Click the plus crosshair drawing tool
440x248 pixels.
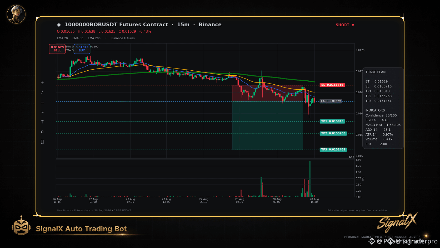coord(42,83)
